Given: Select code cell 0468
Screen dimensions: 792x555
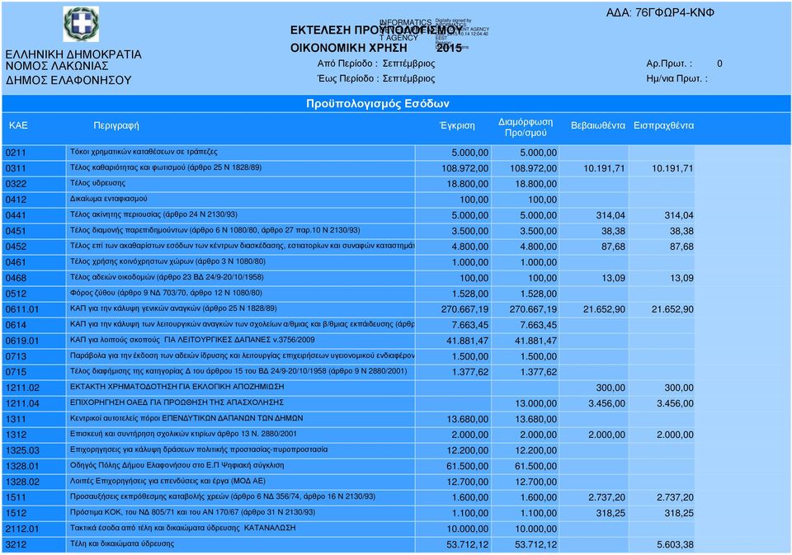Looking at the screenshot, I should pyautogui.click(x=34, y=278).
